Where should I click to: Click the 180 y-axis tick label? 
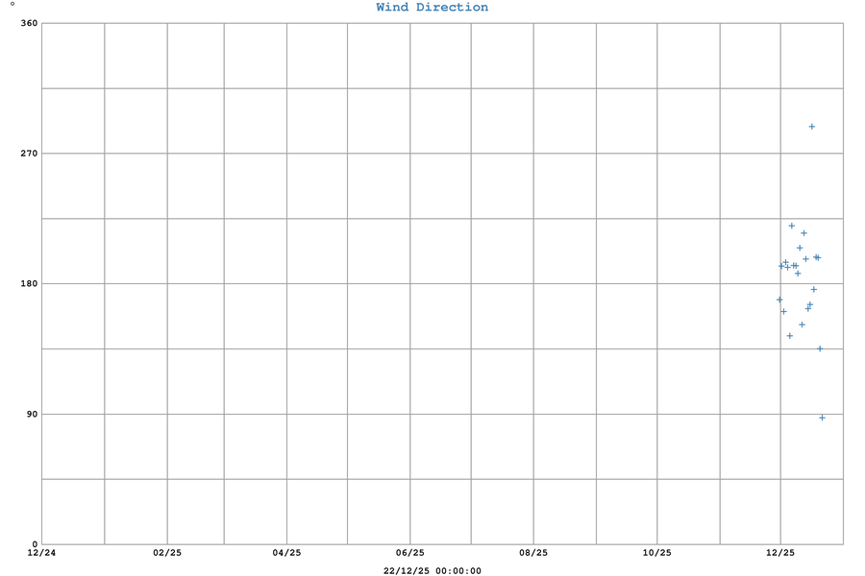click(x=29, y=284)
